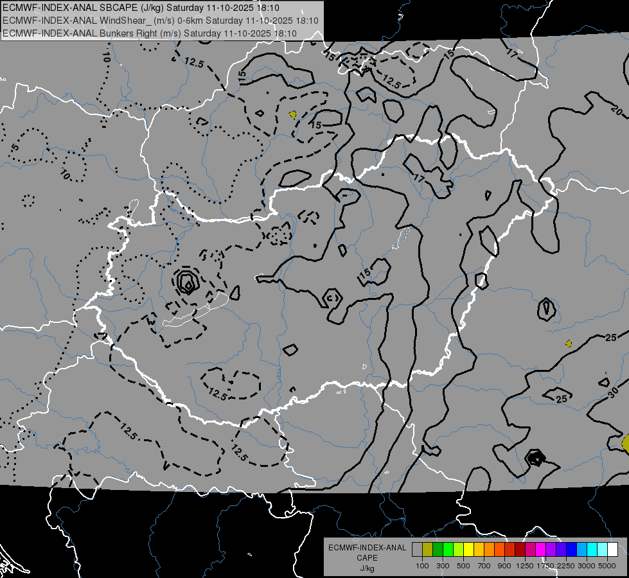Click the legend value 900
629x578 pixels.
click(x=504, y=566)
